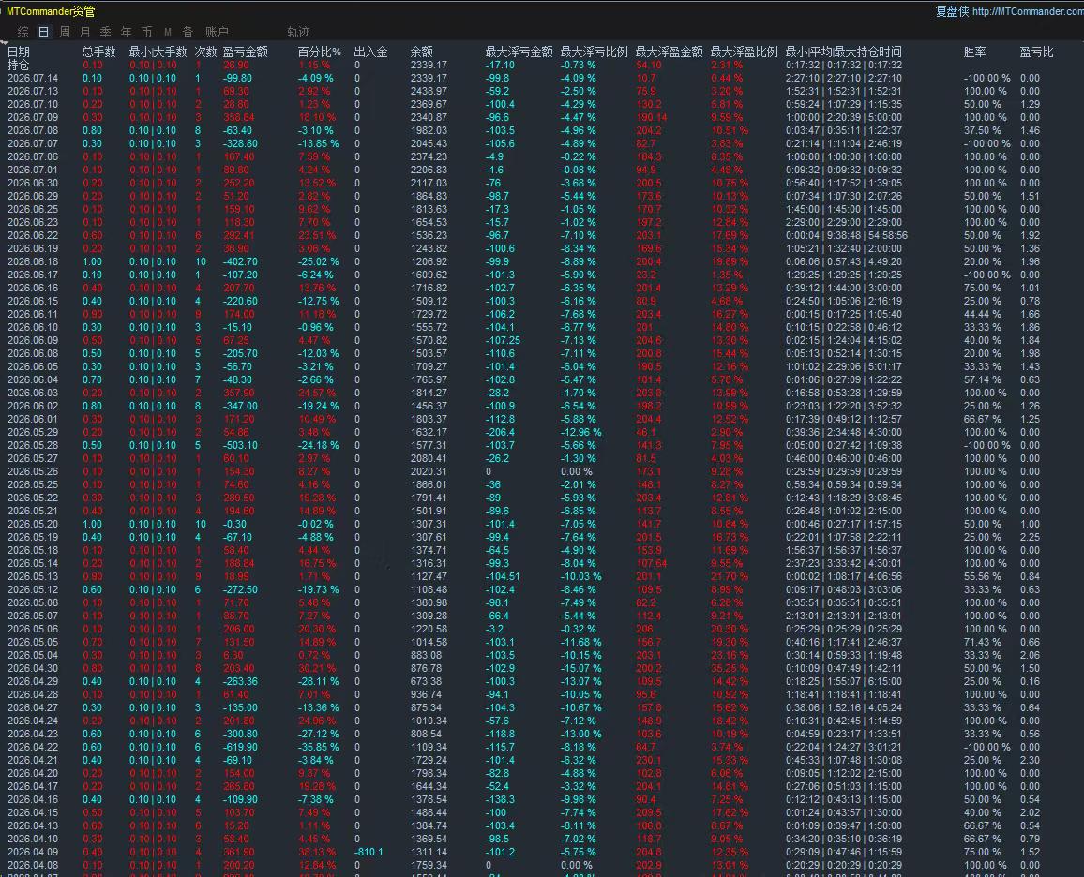The height and width of the screenshot is (877, 1084).
Task: Click the 日期 column header
Action: pos(19,52)
